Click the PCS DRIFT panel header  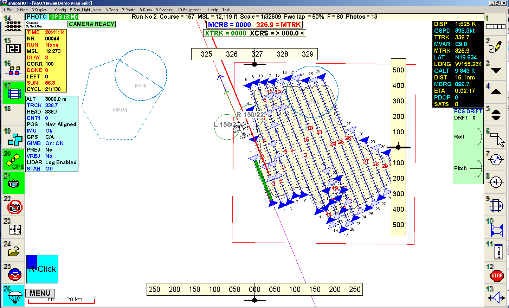pyautogui.click(x=468, y=111)
